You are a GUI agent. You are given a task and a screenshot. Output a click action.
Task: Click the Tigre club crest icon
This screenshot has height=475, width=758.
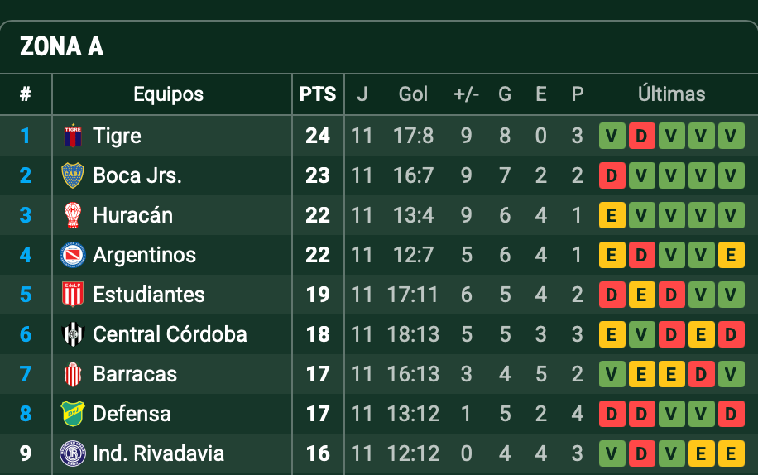pos(73,136)
